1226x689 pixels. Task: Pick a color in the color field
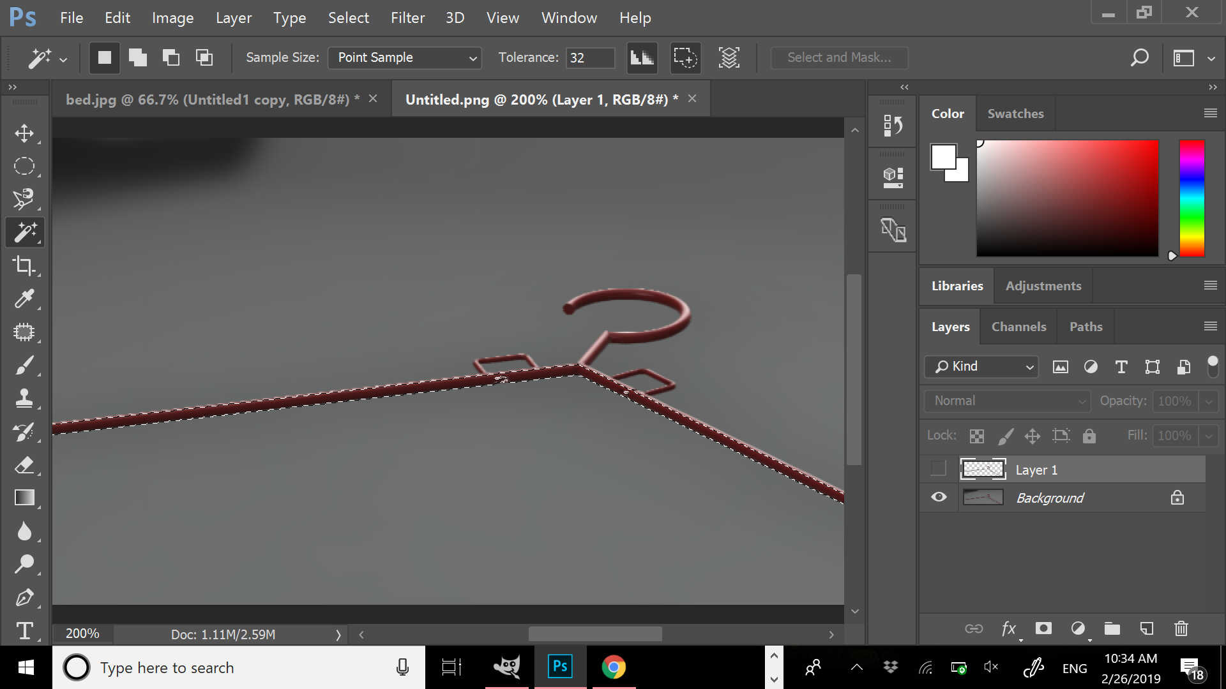tap(1067, 198)
